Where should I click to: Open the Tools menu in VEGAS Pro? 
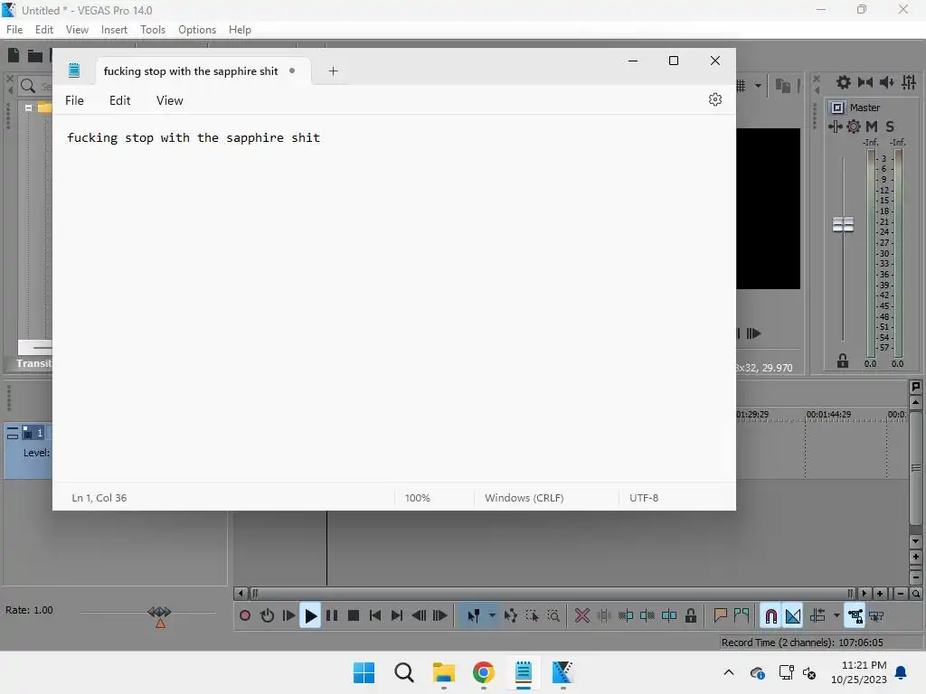coord(152,30)
